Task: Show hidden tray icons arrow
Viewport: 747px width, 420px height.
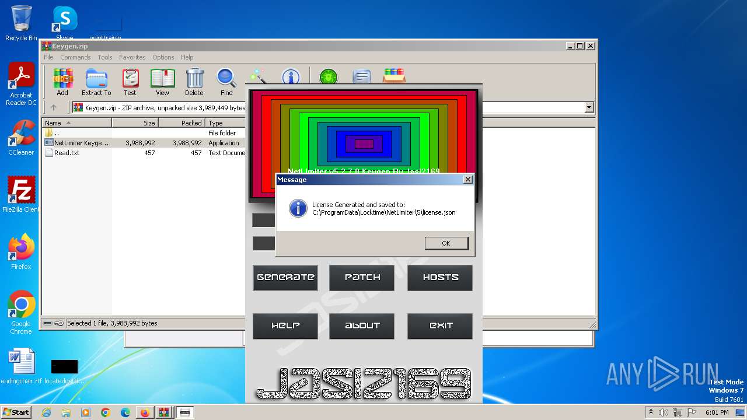Action: pyautogui.click(x=651, y=412)
